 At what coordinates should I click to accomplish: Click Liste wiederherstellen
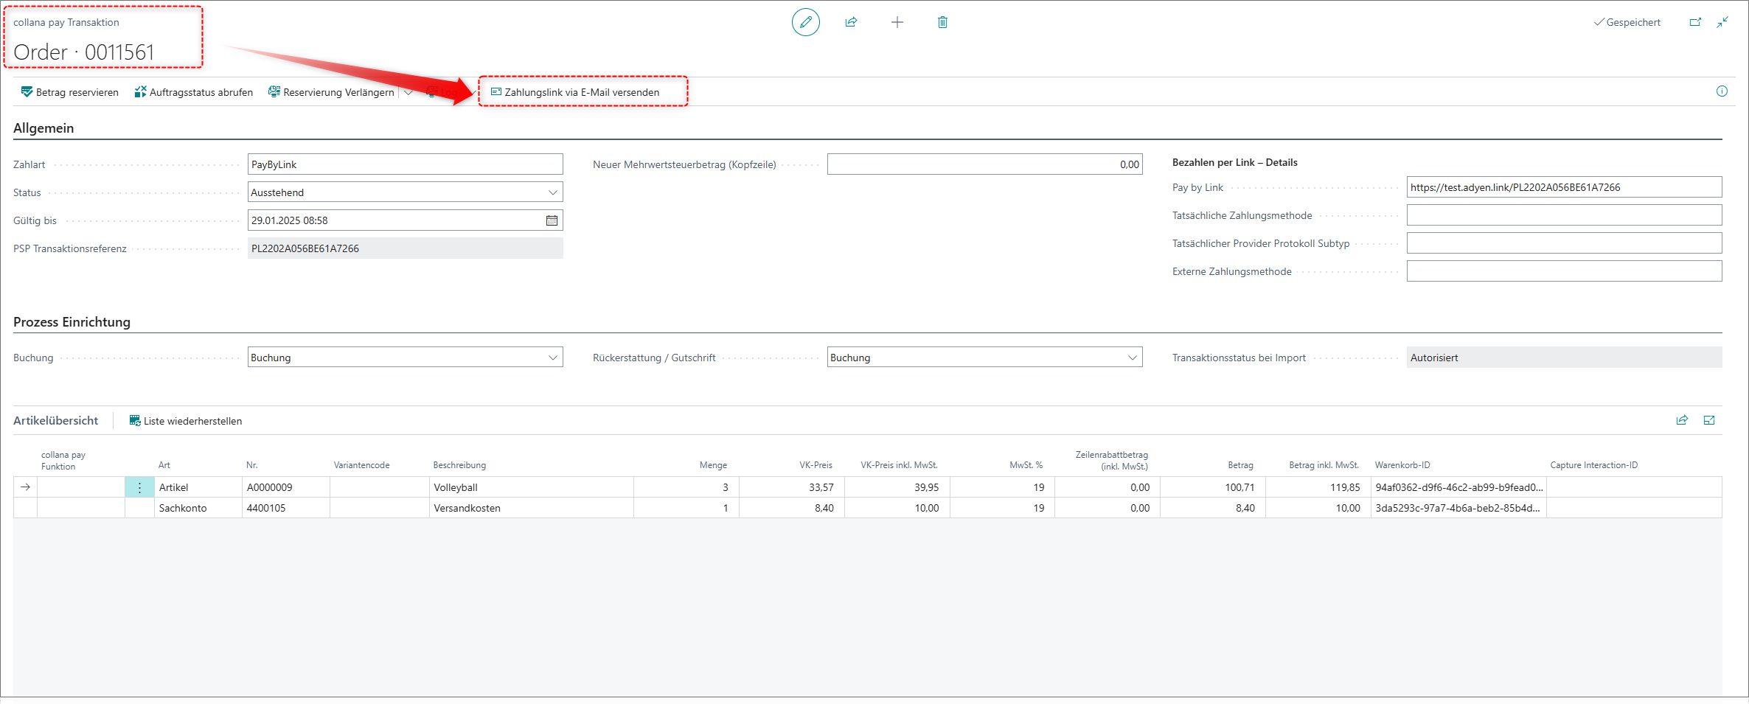point(186,421)
